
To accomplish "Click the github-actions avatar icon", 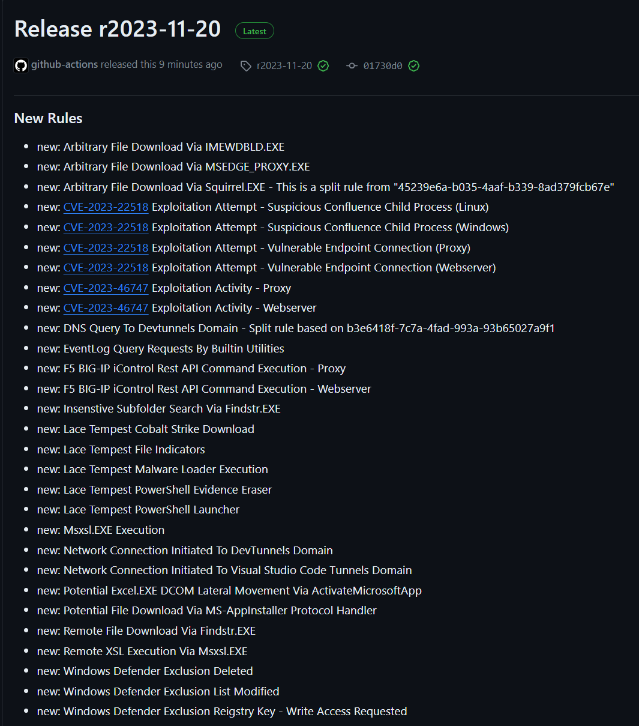I will tap(21, 65).
